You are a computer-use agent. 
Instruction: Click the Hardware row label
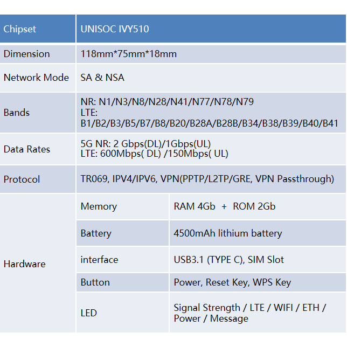click(x=25, y=264)
